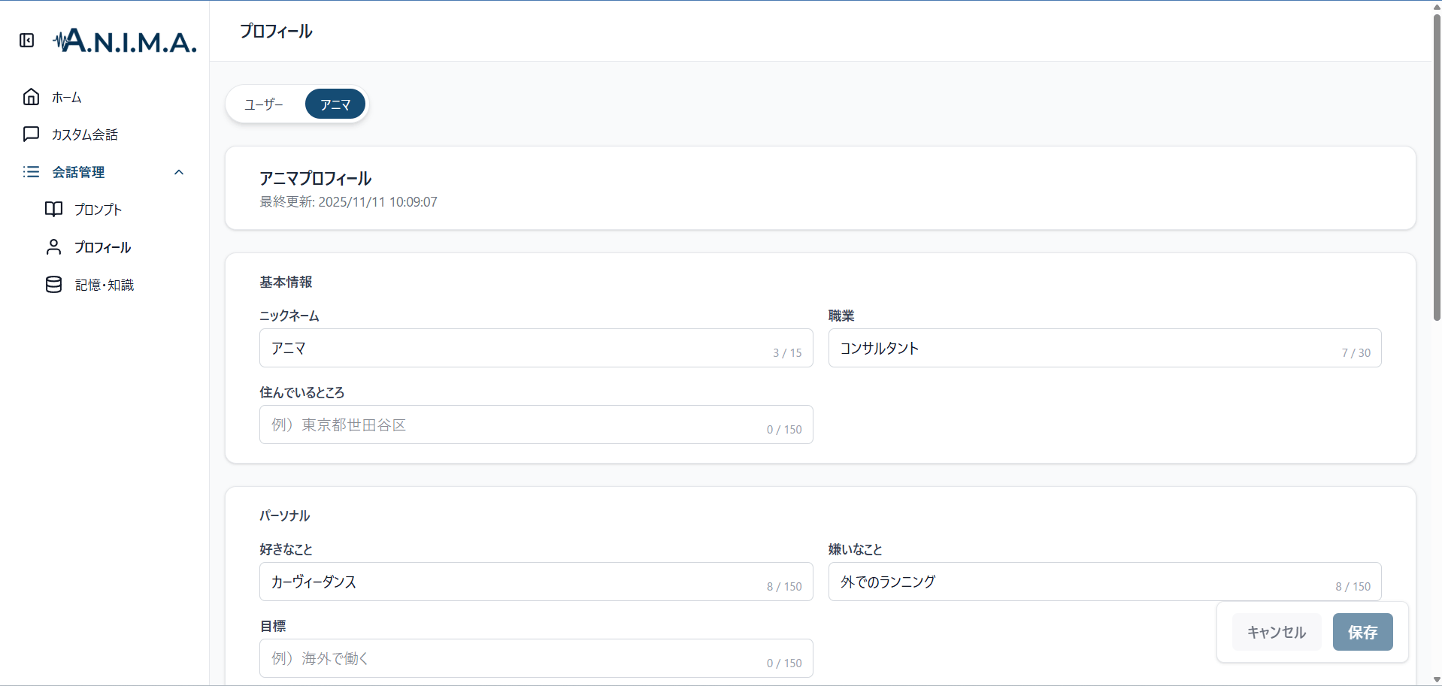The height and width of the screenshot is (686, 1442).
Task: Click the プロフィール person icon
Action: [x=53, y=246]
